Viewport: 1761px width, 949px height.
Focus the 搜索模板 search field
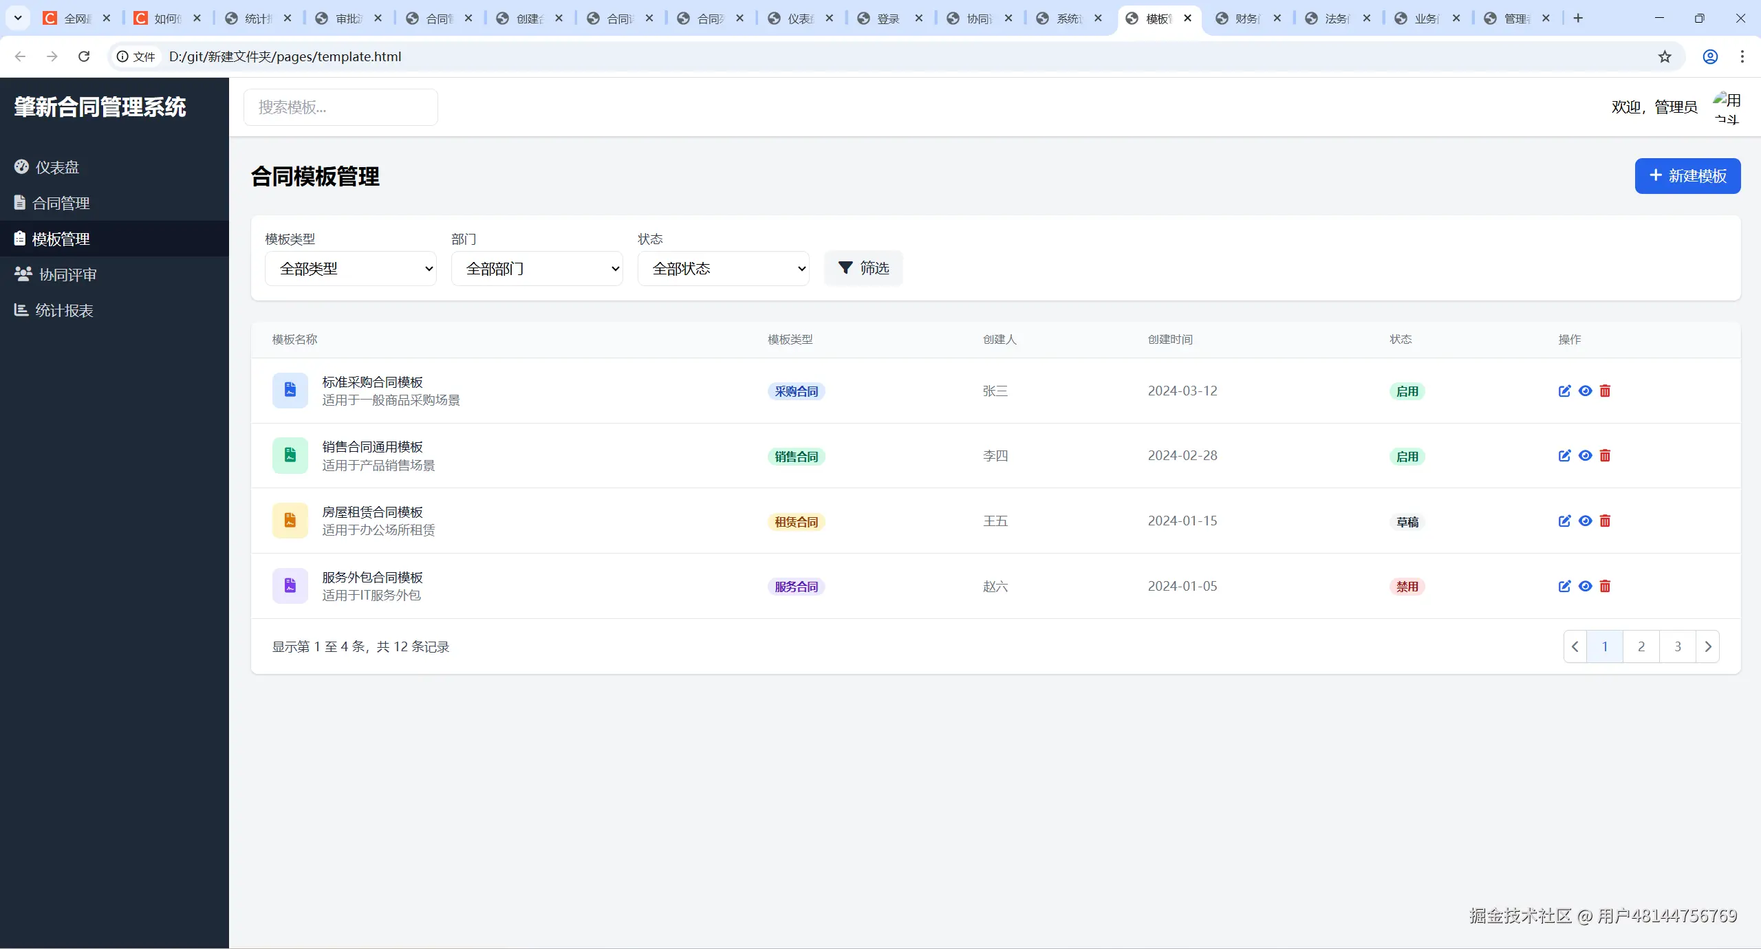pyautogui.click(x=341, y=107)
